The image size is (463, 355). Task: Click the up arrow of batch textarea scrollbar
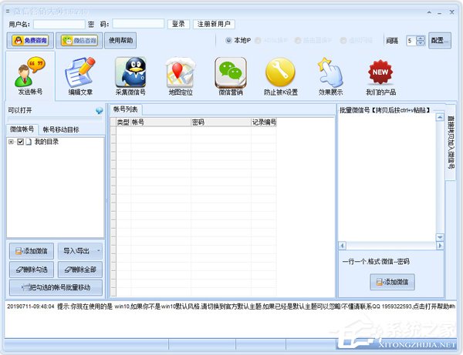pyautogui.click(x=440, y=117)
